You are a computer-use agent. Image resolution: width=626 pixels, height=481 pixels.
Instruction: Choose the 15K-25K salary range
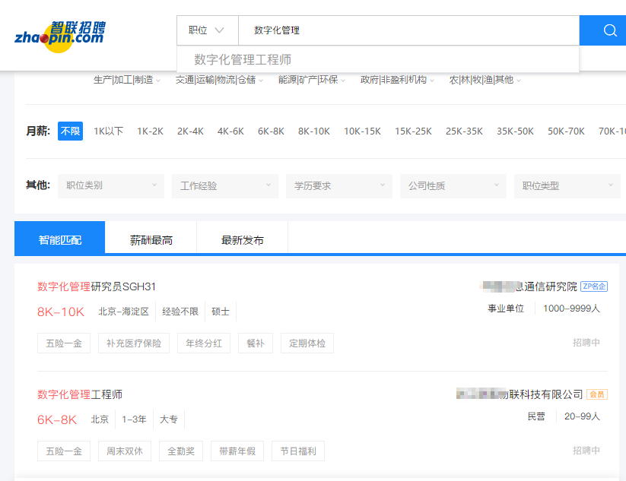click(413, 131)
